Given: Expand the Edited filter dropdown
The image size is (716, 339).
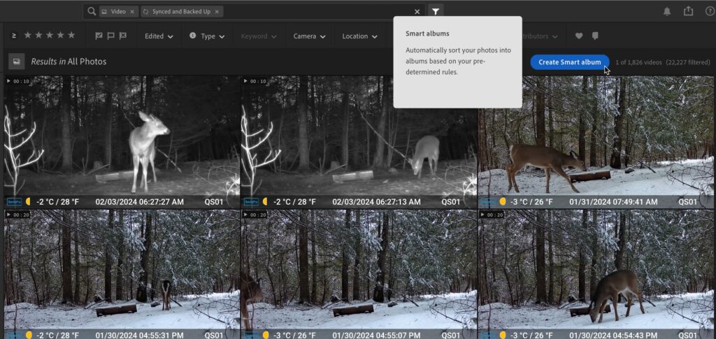Looking at the screenshot, I should (159, 36).
